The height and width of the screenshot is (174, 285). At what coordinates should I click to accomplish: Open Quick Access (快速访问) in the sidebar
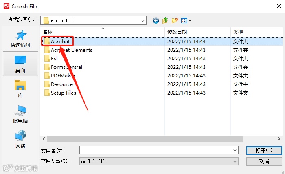coord(20,39)
